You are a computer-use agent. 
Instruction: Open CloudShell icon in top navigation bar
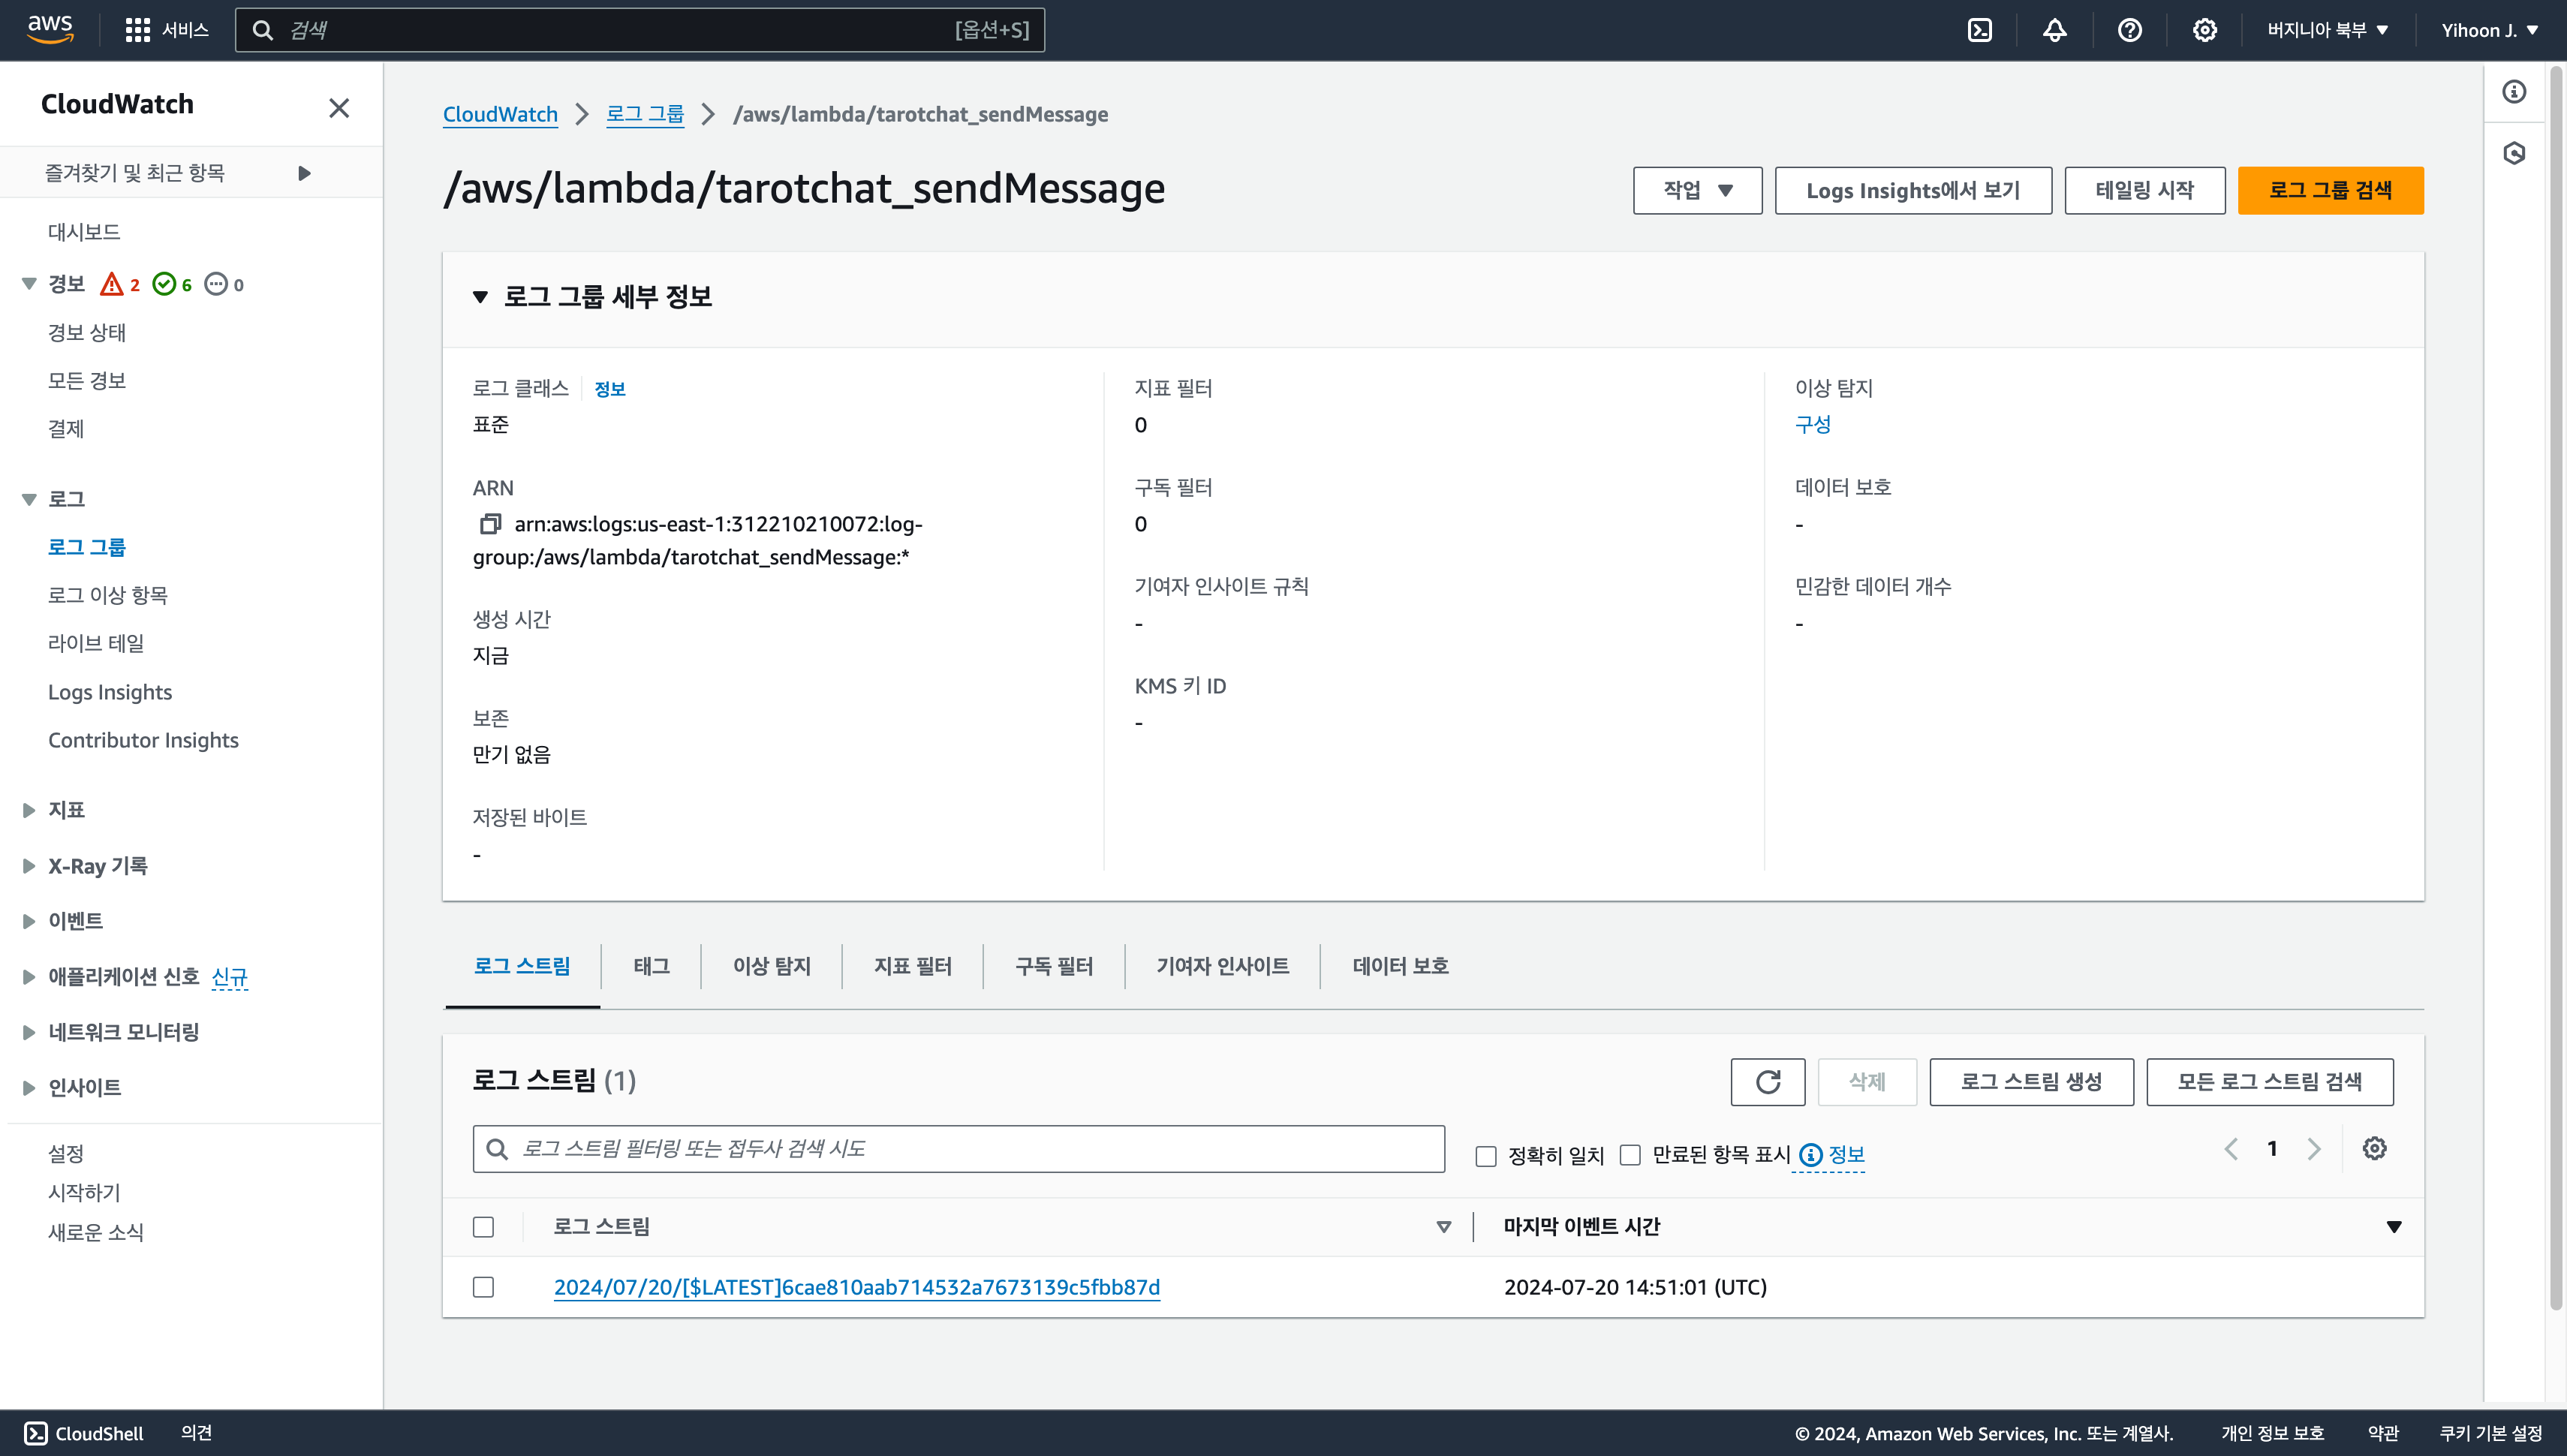(x=1979, y=30)
